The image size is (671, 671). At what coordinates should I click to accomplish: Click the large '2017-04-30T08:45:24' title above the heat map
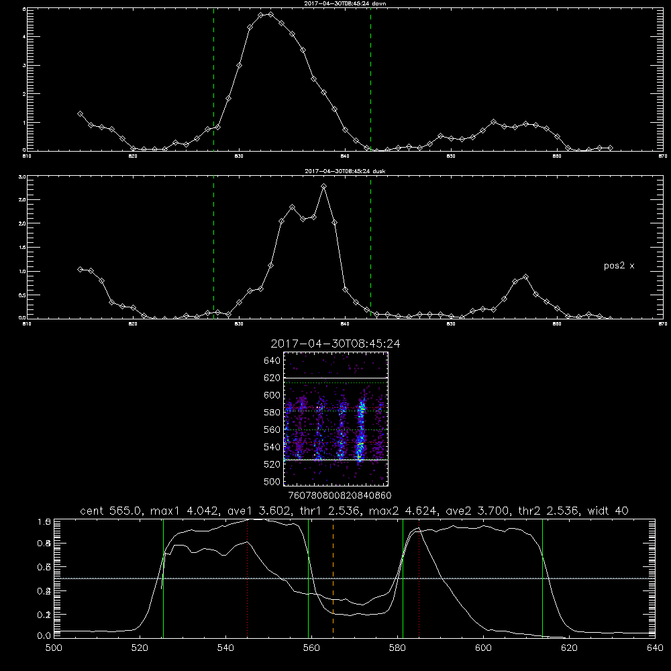point(335,344)
